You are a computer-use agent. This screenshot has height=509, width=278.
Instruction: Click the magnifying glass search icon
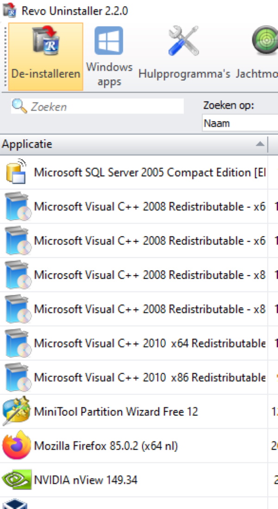[x=19, y=106]
